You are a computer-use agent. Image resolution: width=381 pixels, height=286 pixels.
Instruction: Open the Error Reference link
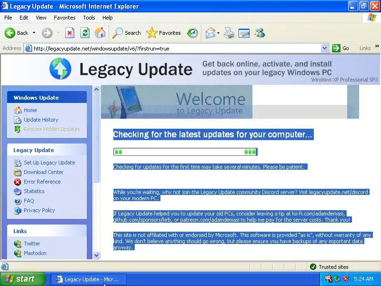(x=42, y=182)
